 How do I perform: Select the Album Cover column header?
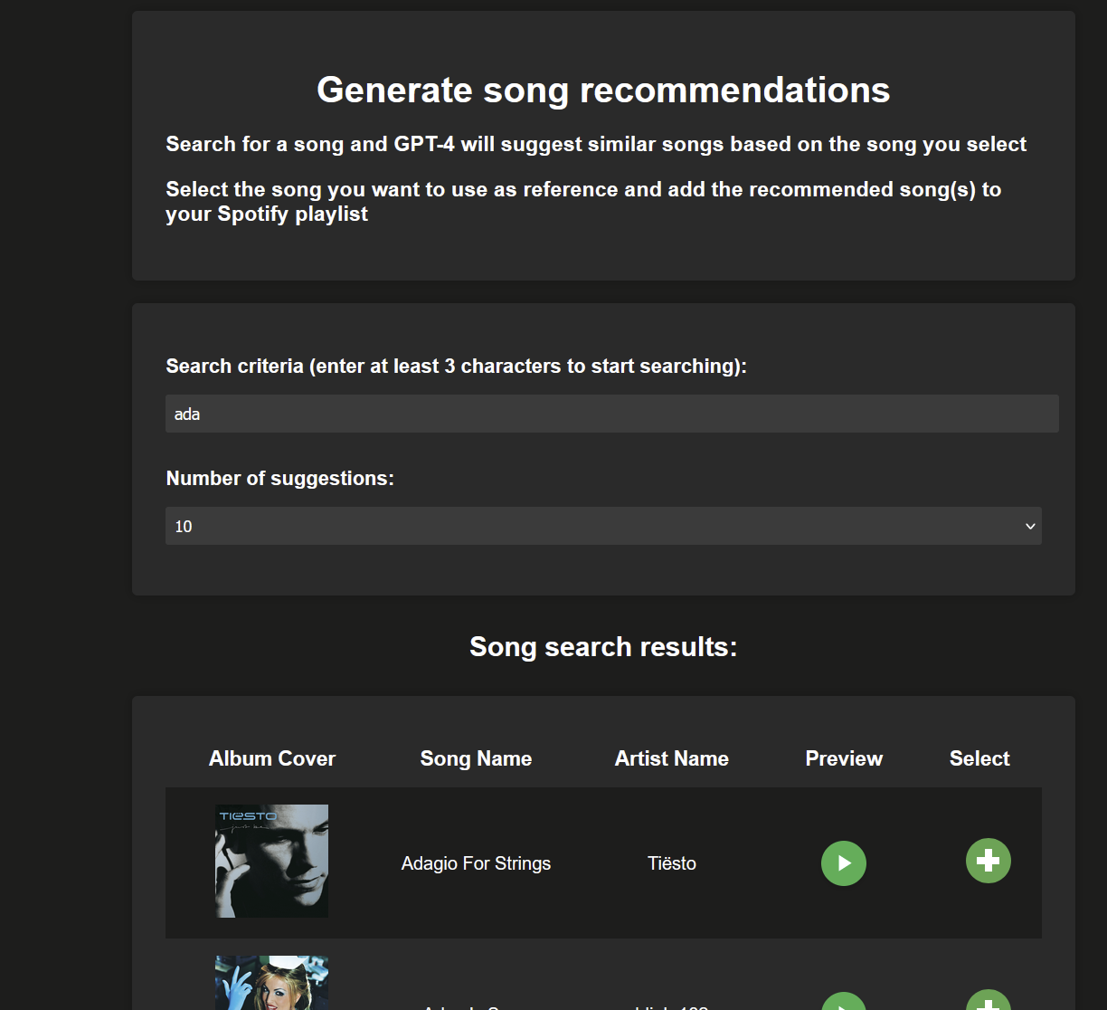point(271,758)
